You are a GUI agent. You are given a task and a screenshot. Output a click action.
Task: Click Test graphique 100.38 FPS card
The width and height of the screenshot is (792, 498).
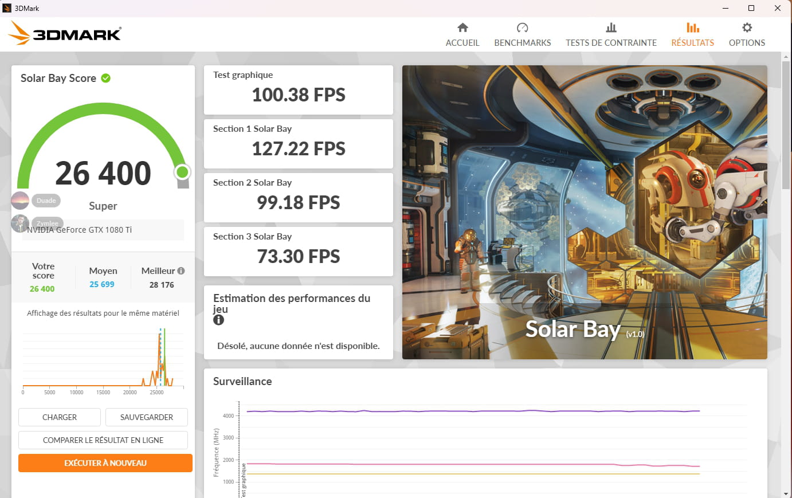click(x=299, y=90)
